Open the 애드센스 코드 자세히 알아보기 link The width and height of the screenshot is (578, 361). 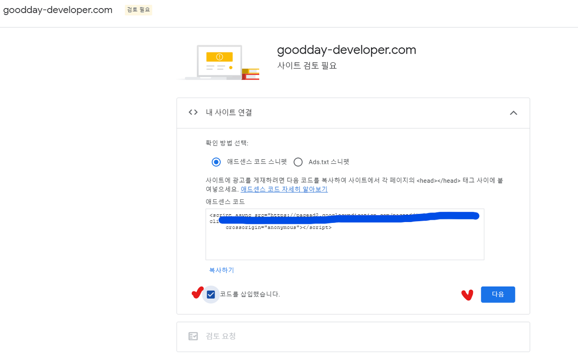tap(284, 190)
